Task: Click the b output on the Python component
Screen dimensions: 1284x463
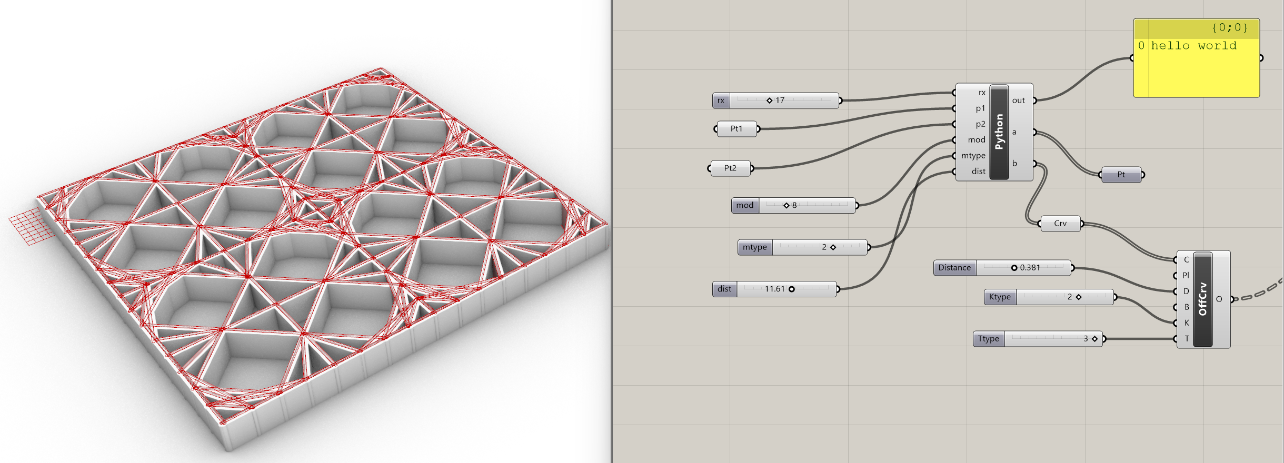Action: pos(1014,164)
